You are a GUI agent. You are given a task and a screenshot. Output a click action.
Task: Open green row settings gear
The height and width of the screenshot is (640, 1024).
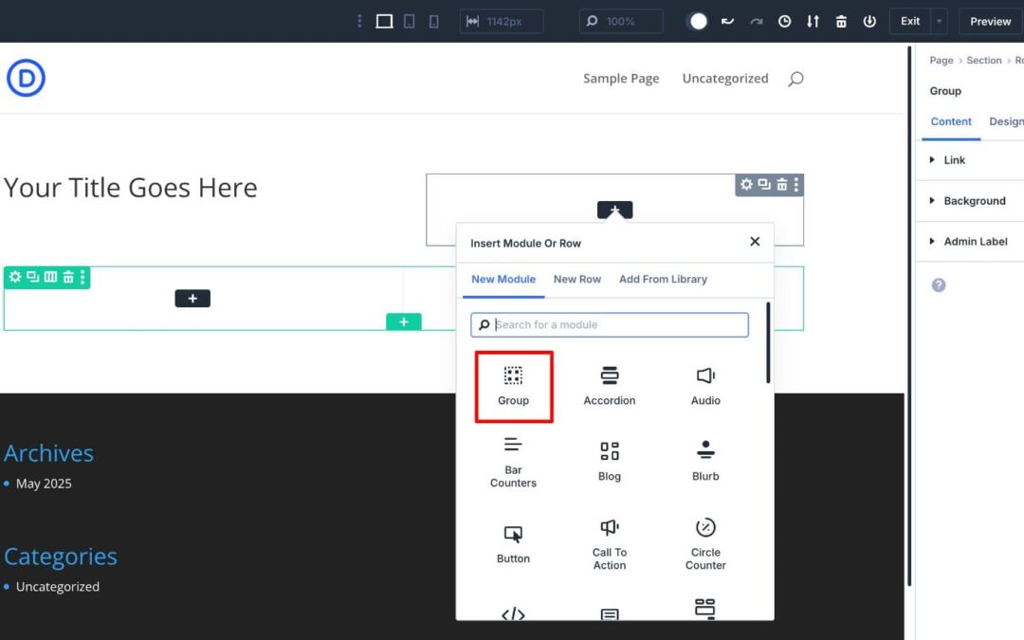click(15, 277)
